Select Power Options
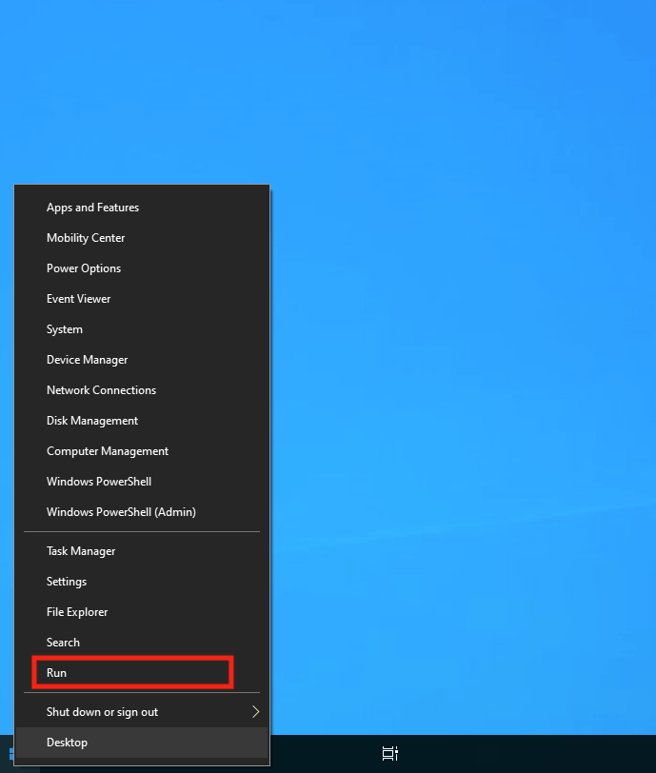 (x=142, y=268)
